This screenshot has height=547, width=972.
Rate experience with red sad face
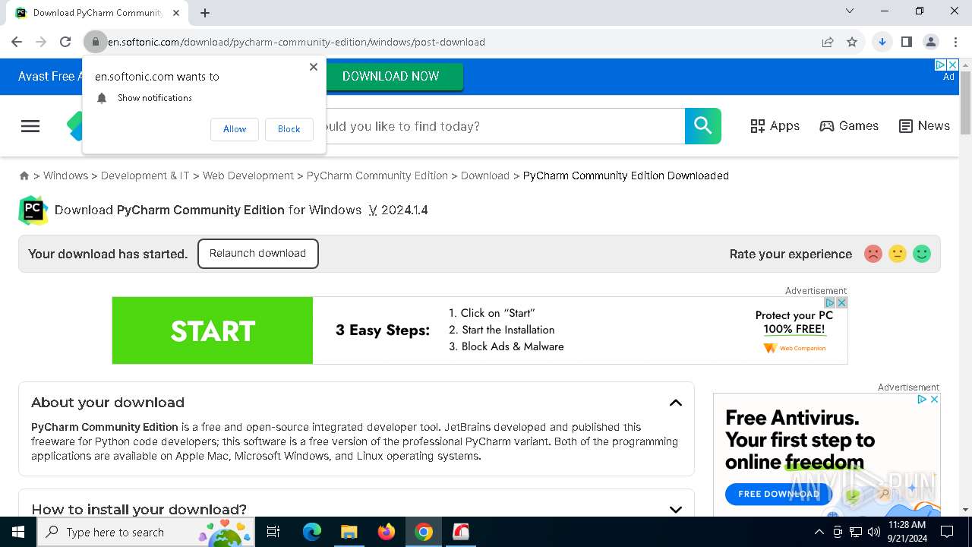pos(873,254)
